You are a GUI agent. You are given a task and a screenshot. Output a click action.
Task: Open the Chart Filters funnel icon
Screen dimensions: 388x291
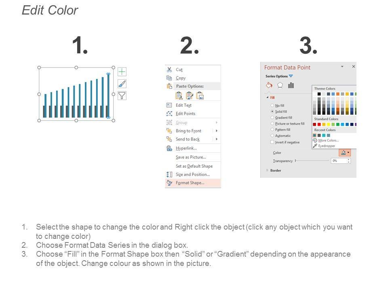(122, 96)
